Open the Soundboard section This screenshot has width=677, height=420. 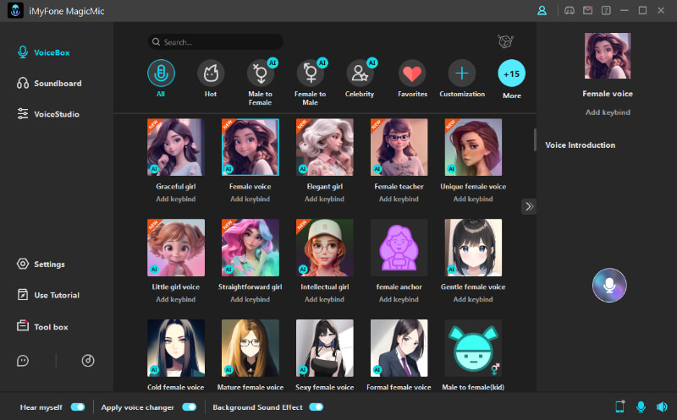click(49, 83)
